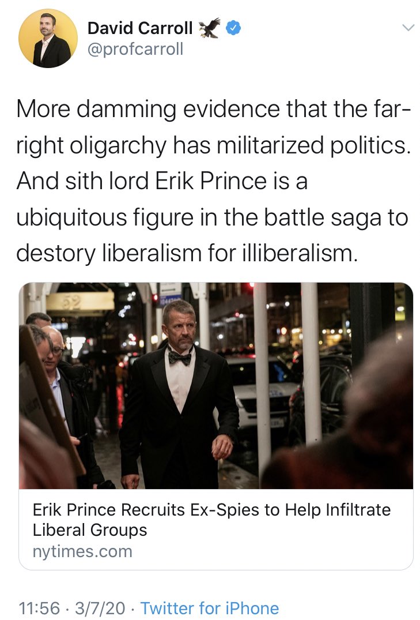Click 'Liberal Groups' second headline line

tap(90, 530)
